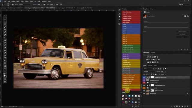This screenshot has width=192, height=108.
Task: Run the Retro Frame #2 action
Action: coord(131,71)
